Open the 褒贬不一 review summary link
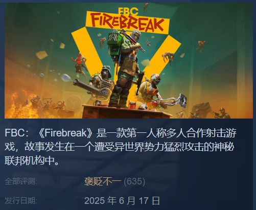Viewport: 256px width, 210px height. [x=103, y=181]
